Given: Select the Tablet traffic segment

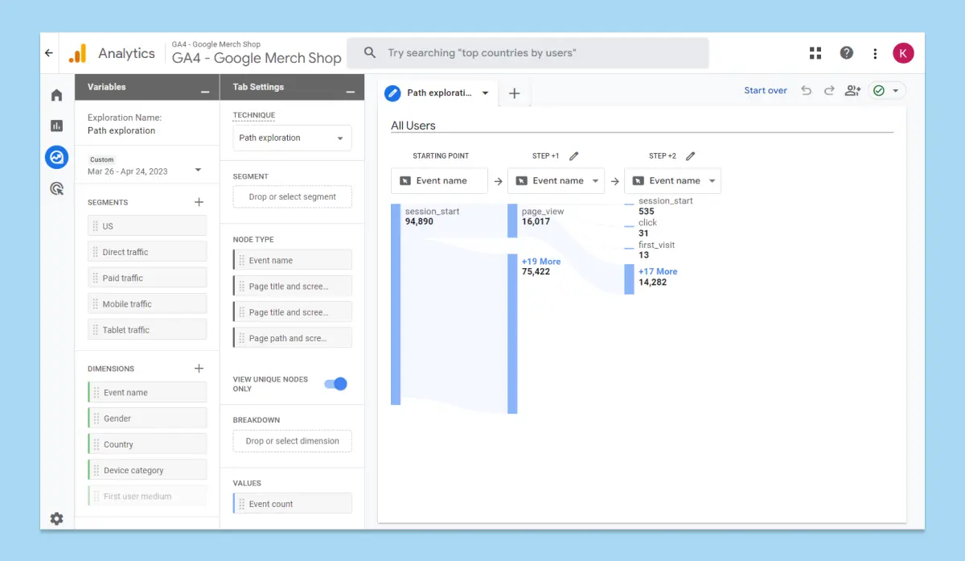Looking at the screenshot, I should (147, 330).
